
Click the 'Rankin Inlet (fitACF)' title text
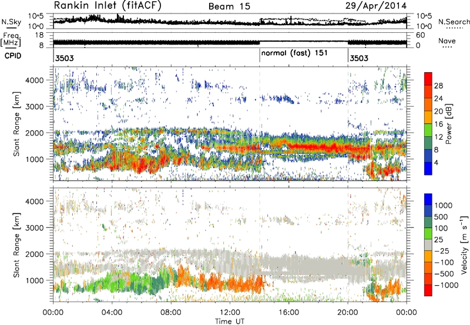[x=108, y=5]
